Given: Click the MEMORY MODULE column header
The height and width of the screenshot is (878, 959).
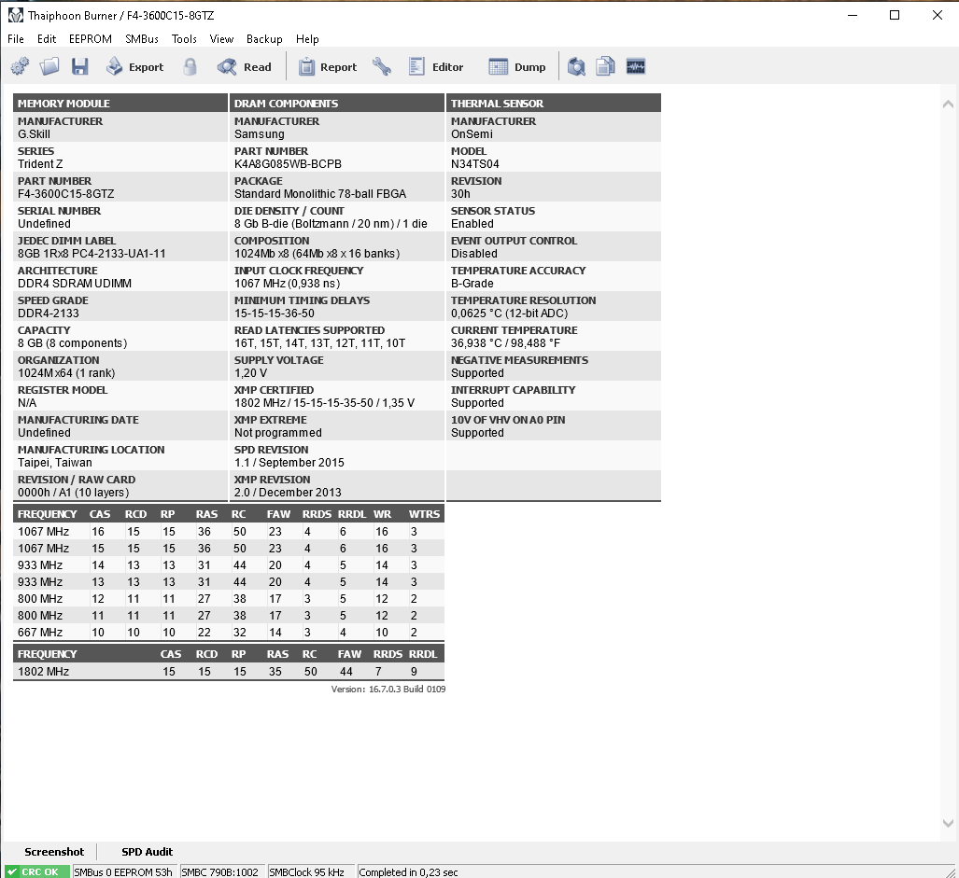Looking at the screenshot, I should 120,104.
